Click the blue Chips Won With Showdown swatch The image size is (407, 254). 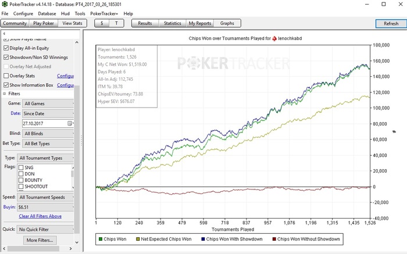click(x=203, y=239)
